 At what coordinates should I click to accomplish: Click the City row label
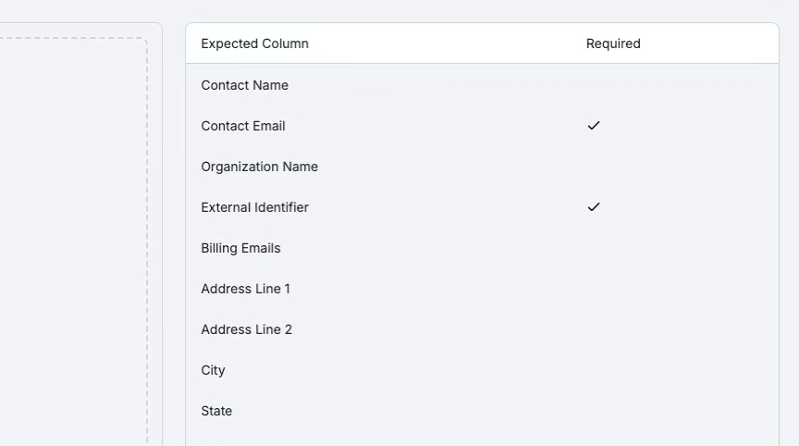click(213, 370)
